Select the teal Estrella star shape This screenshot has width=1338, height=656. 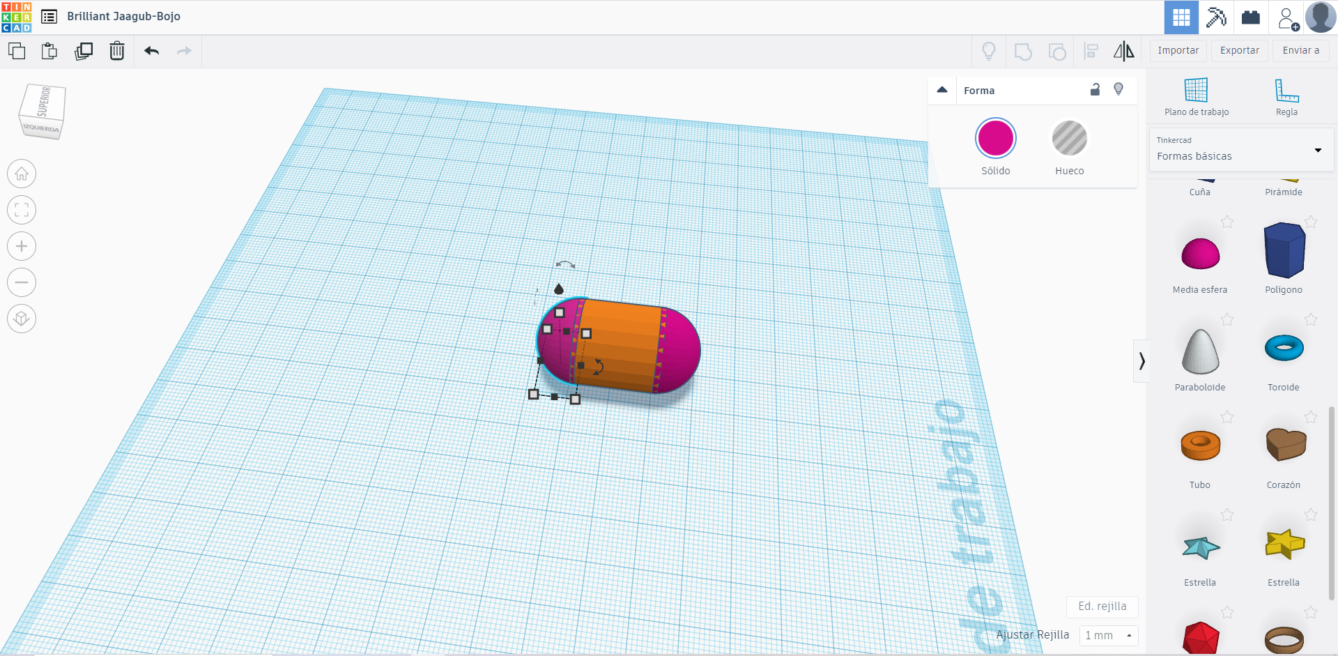click(x=1201, y=547)
